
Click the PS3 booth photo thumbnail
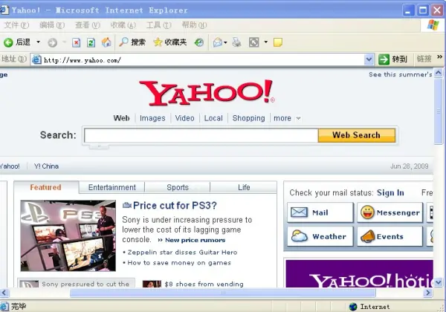(68, 235)
